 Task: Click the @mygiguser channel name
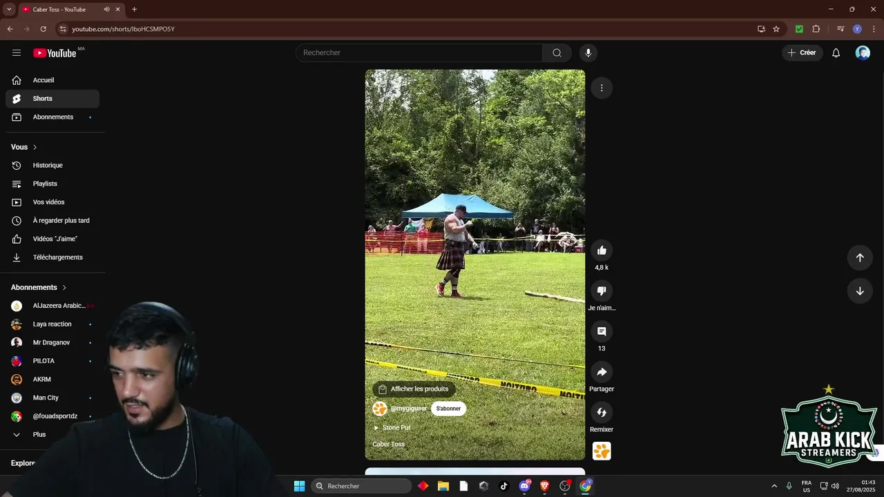(409, 409)
